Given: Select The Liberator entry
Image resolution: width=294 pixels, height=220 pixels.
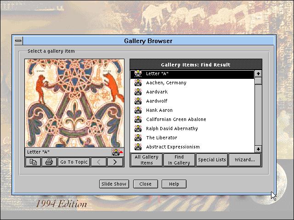Looking at the screenshot, I should [192, 137].
